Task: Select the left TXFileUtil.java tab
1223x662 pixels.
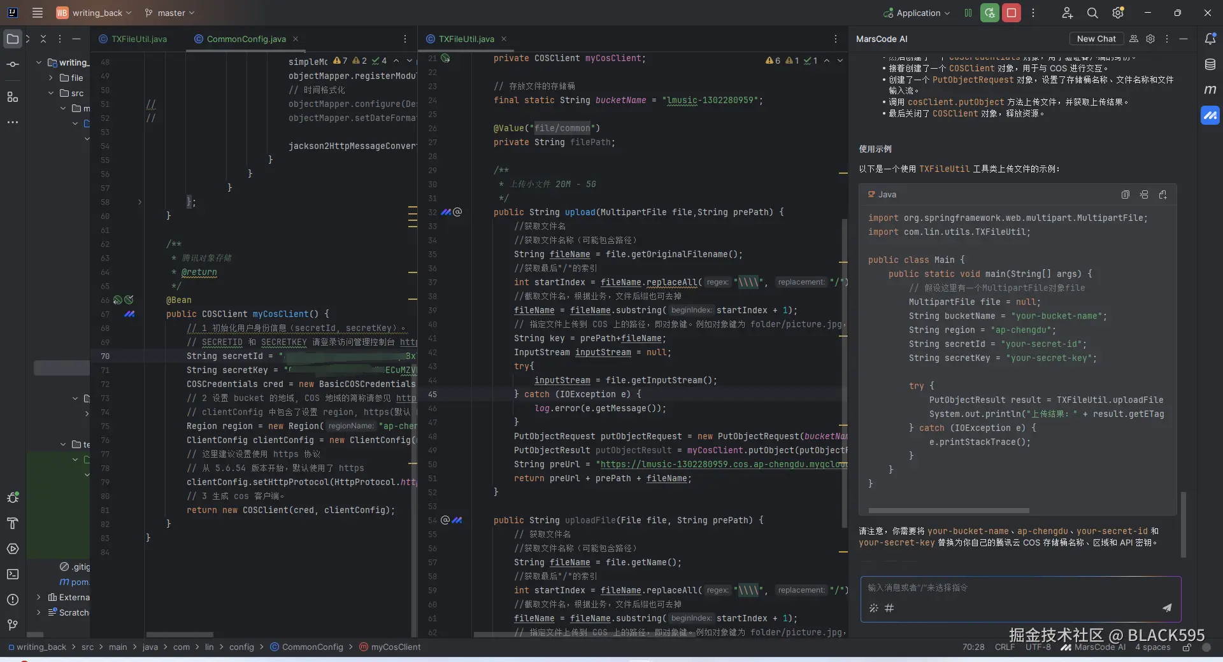Action: 139,39
